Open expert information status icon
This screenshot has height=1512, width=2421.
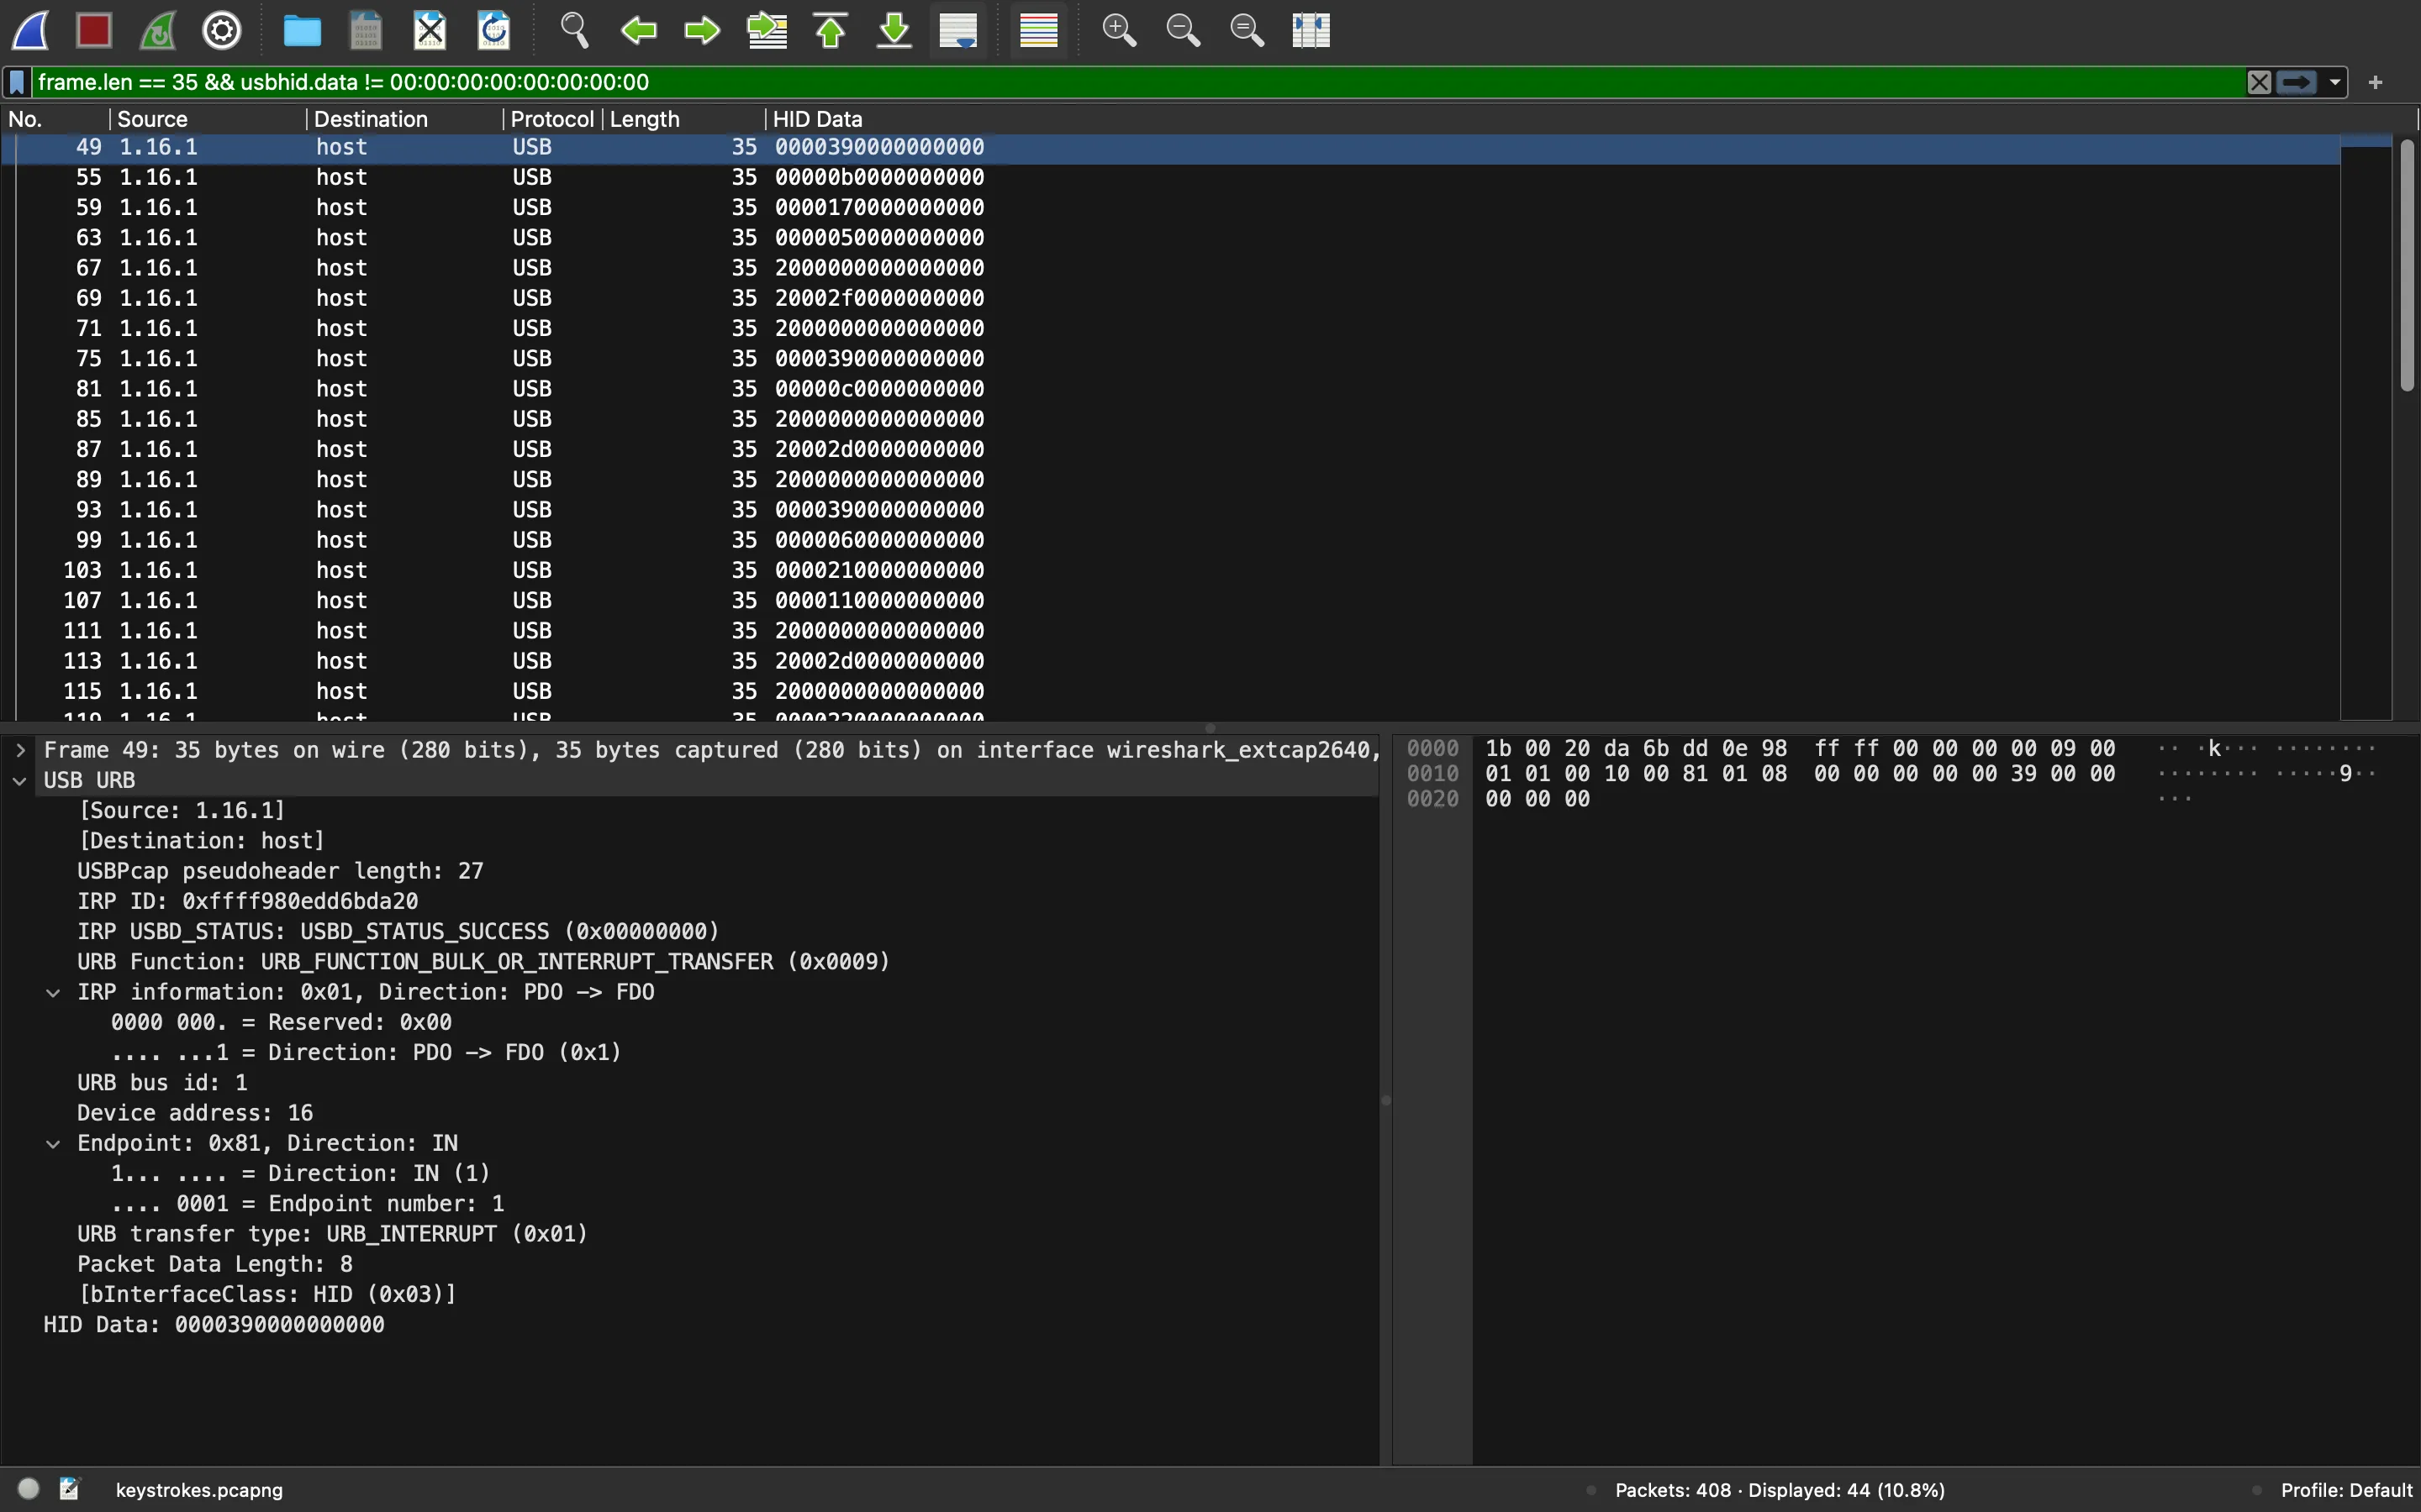[x=29, y=1489]
